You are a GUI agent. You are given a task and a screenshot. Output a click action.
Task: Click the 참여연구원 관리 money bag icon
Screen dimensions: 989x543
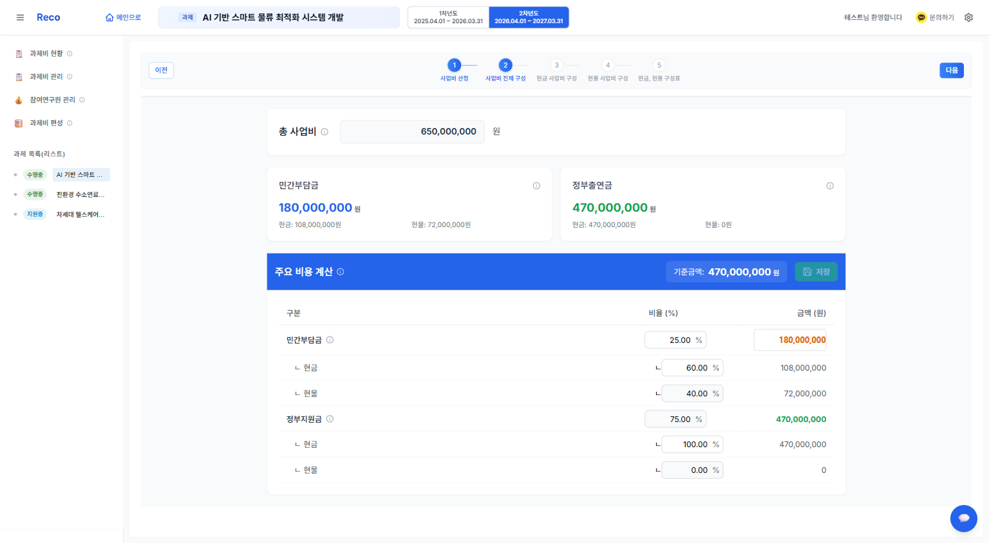[19, 100]
